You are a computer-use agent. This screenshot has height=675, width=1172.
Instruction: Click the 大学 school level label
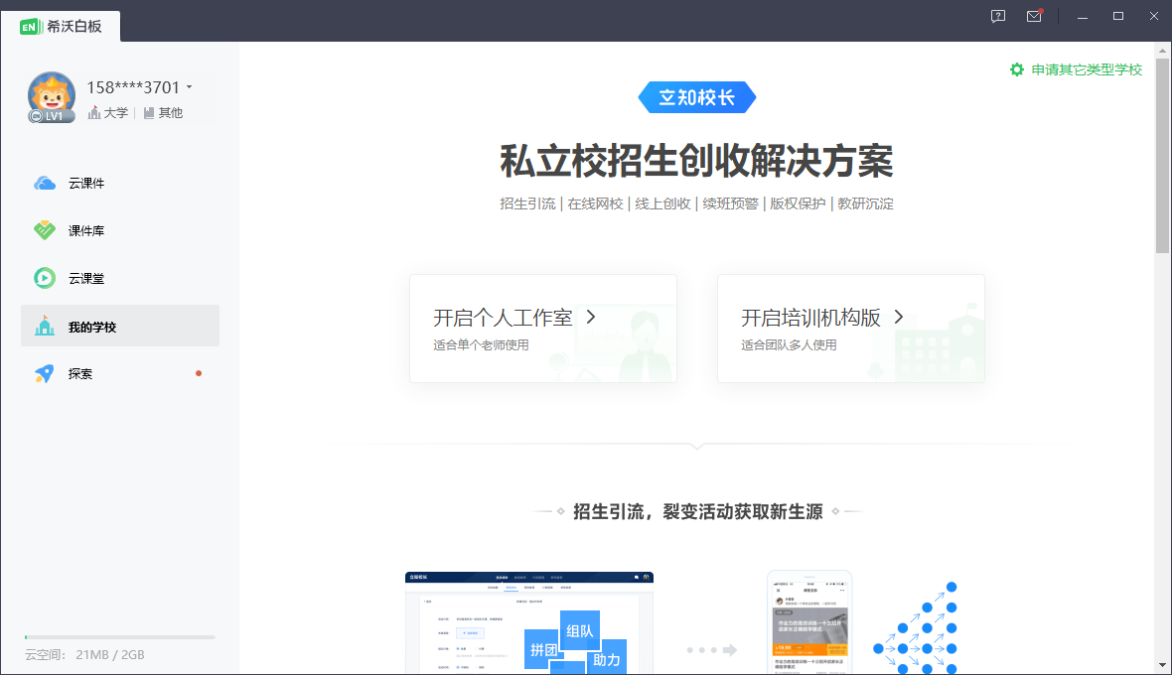coord(108,113)
